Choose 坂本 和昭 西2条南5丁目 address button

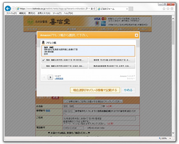point(65,66)
